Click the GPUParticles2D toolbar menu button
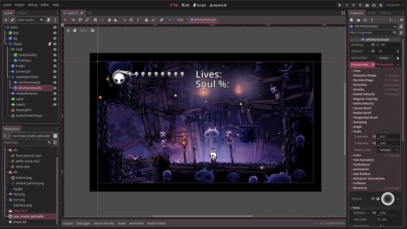Screen dimensions: 407x229 pos(202,20)
